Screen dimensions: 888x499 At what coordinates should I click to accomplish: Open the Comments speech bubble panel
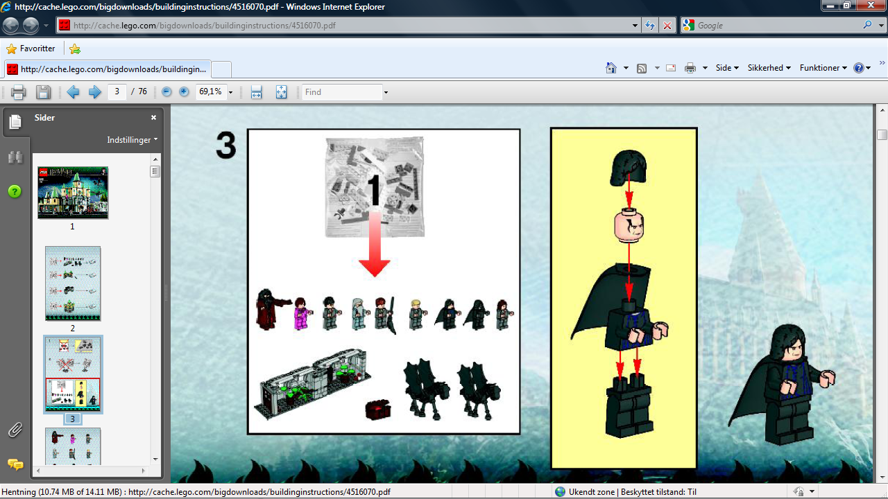coord(15,464)
